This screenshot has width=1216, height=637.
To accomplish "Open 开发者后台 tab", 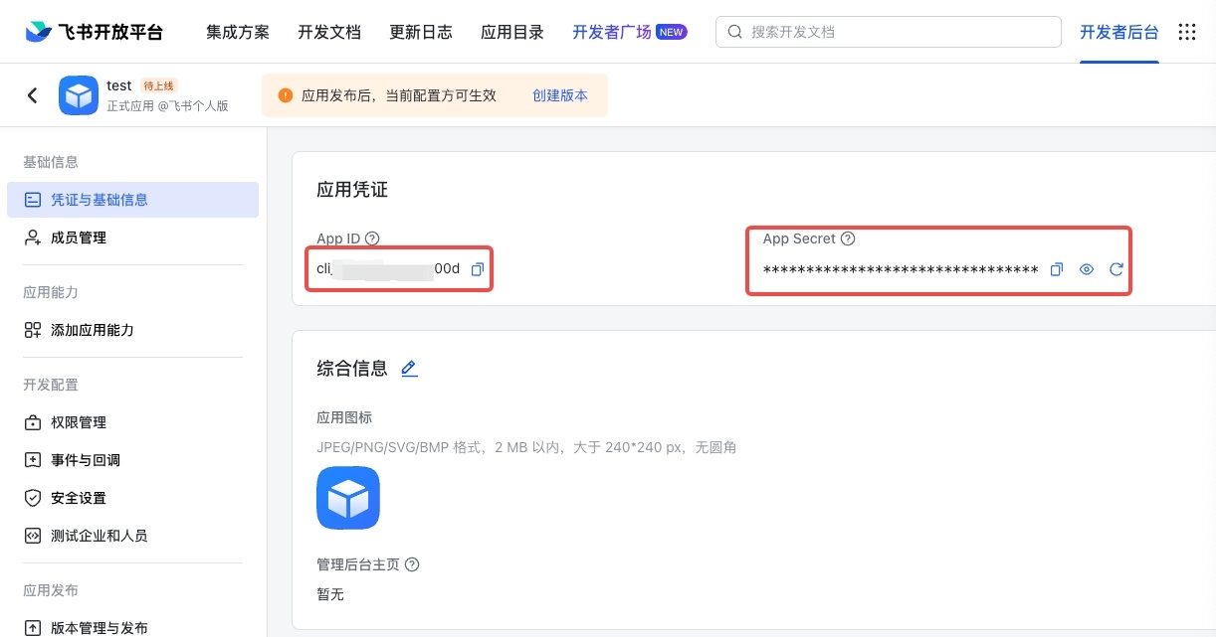I will [x=1119, y=32].
